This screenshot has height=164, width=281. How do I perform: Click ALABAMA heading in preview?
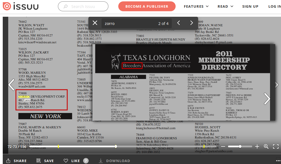[x=128, y=77]
